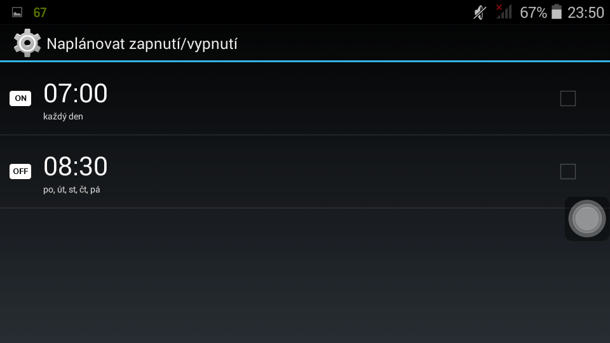610x343 pixels.
Task: Select the 'po, út, st, čt, pá' days label
Action: pos(72,189)
